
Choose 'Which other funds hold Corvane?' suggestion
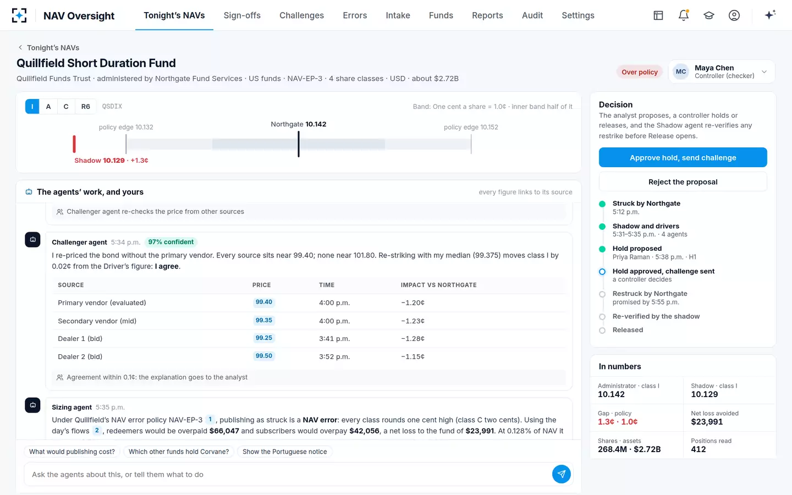click(179, 452)
